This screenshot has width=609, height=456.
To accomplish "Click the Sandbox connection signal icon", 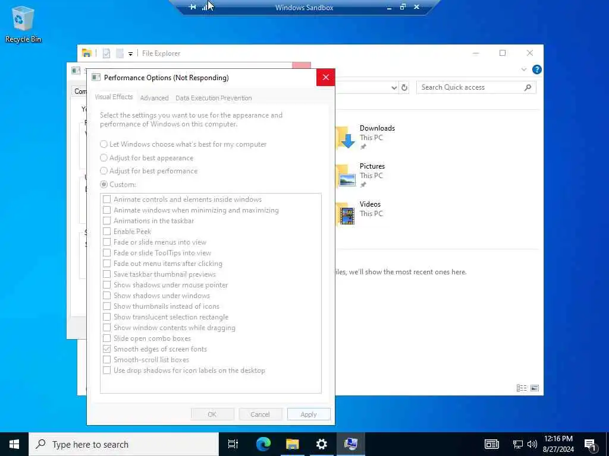I will tap(205, 7).
